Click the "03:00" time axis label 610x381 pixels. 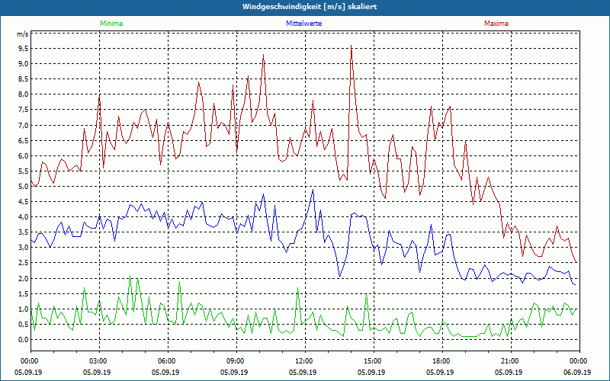coord(98,361)
